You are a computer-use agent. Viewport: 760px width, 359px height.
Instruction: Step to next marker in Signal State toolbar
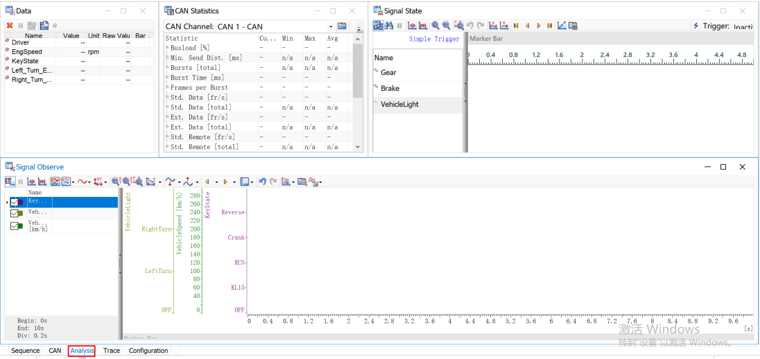[x=539, y=26]
